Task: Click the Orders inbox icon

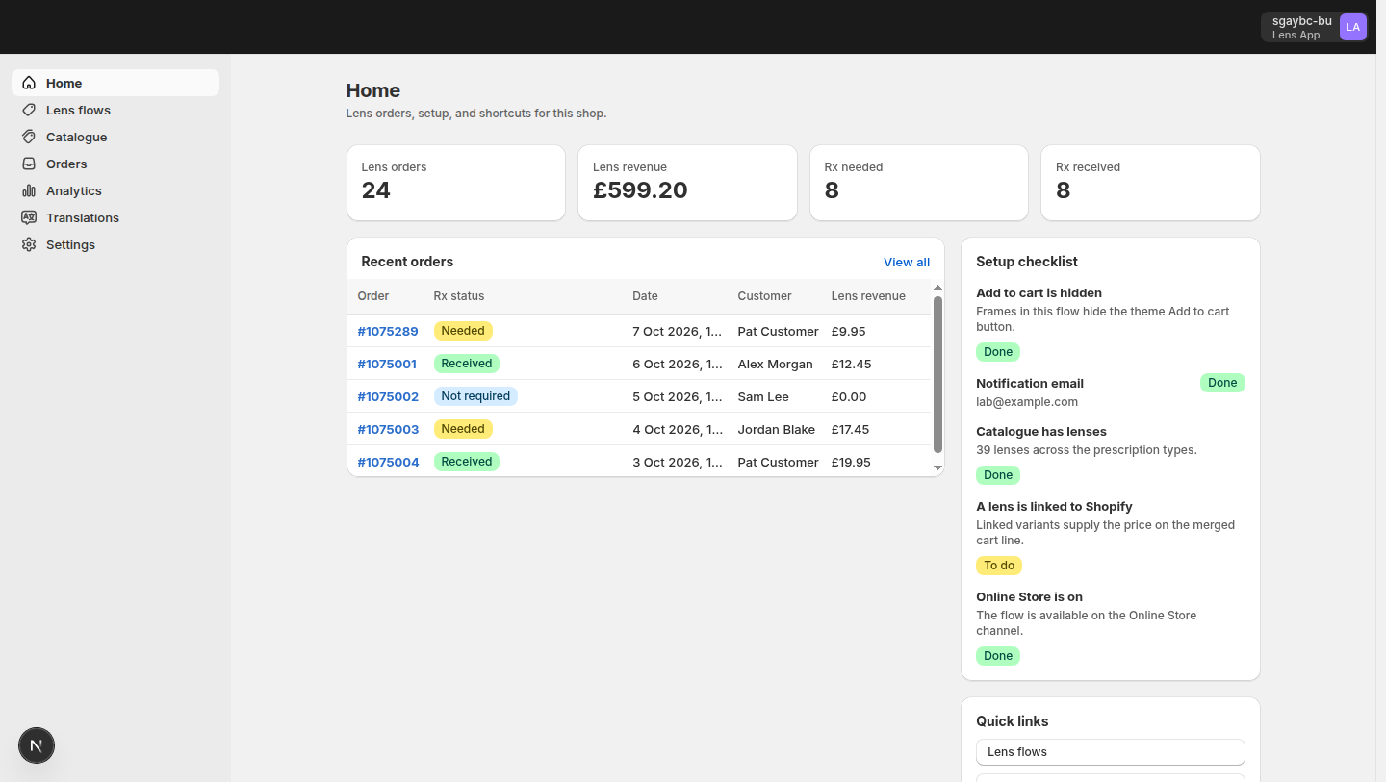Action: [29, 164]
